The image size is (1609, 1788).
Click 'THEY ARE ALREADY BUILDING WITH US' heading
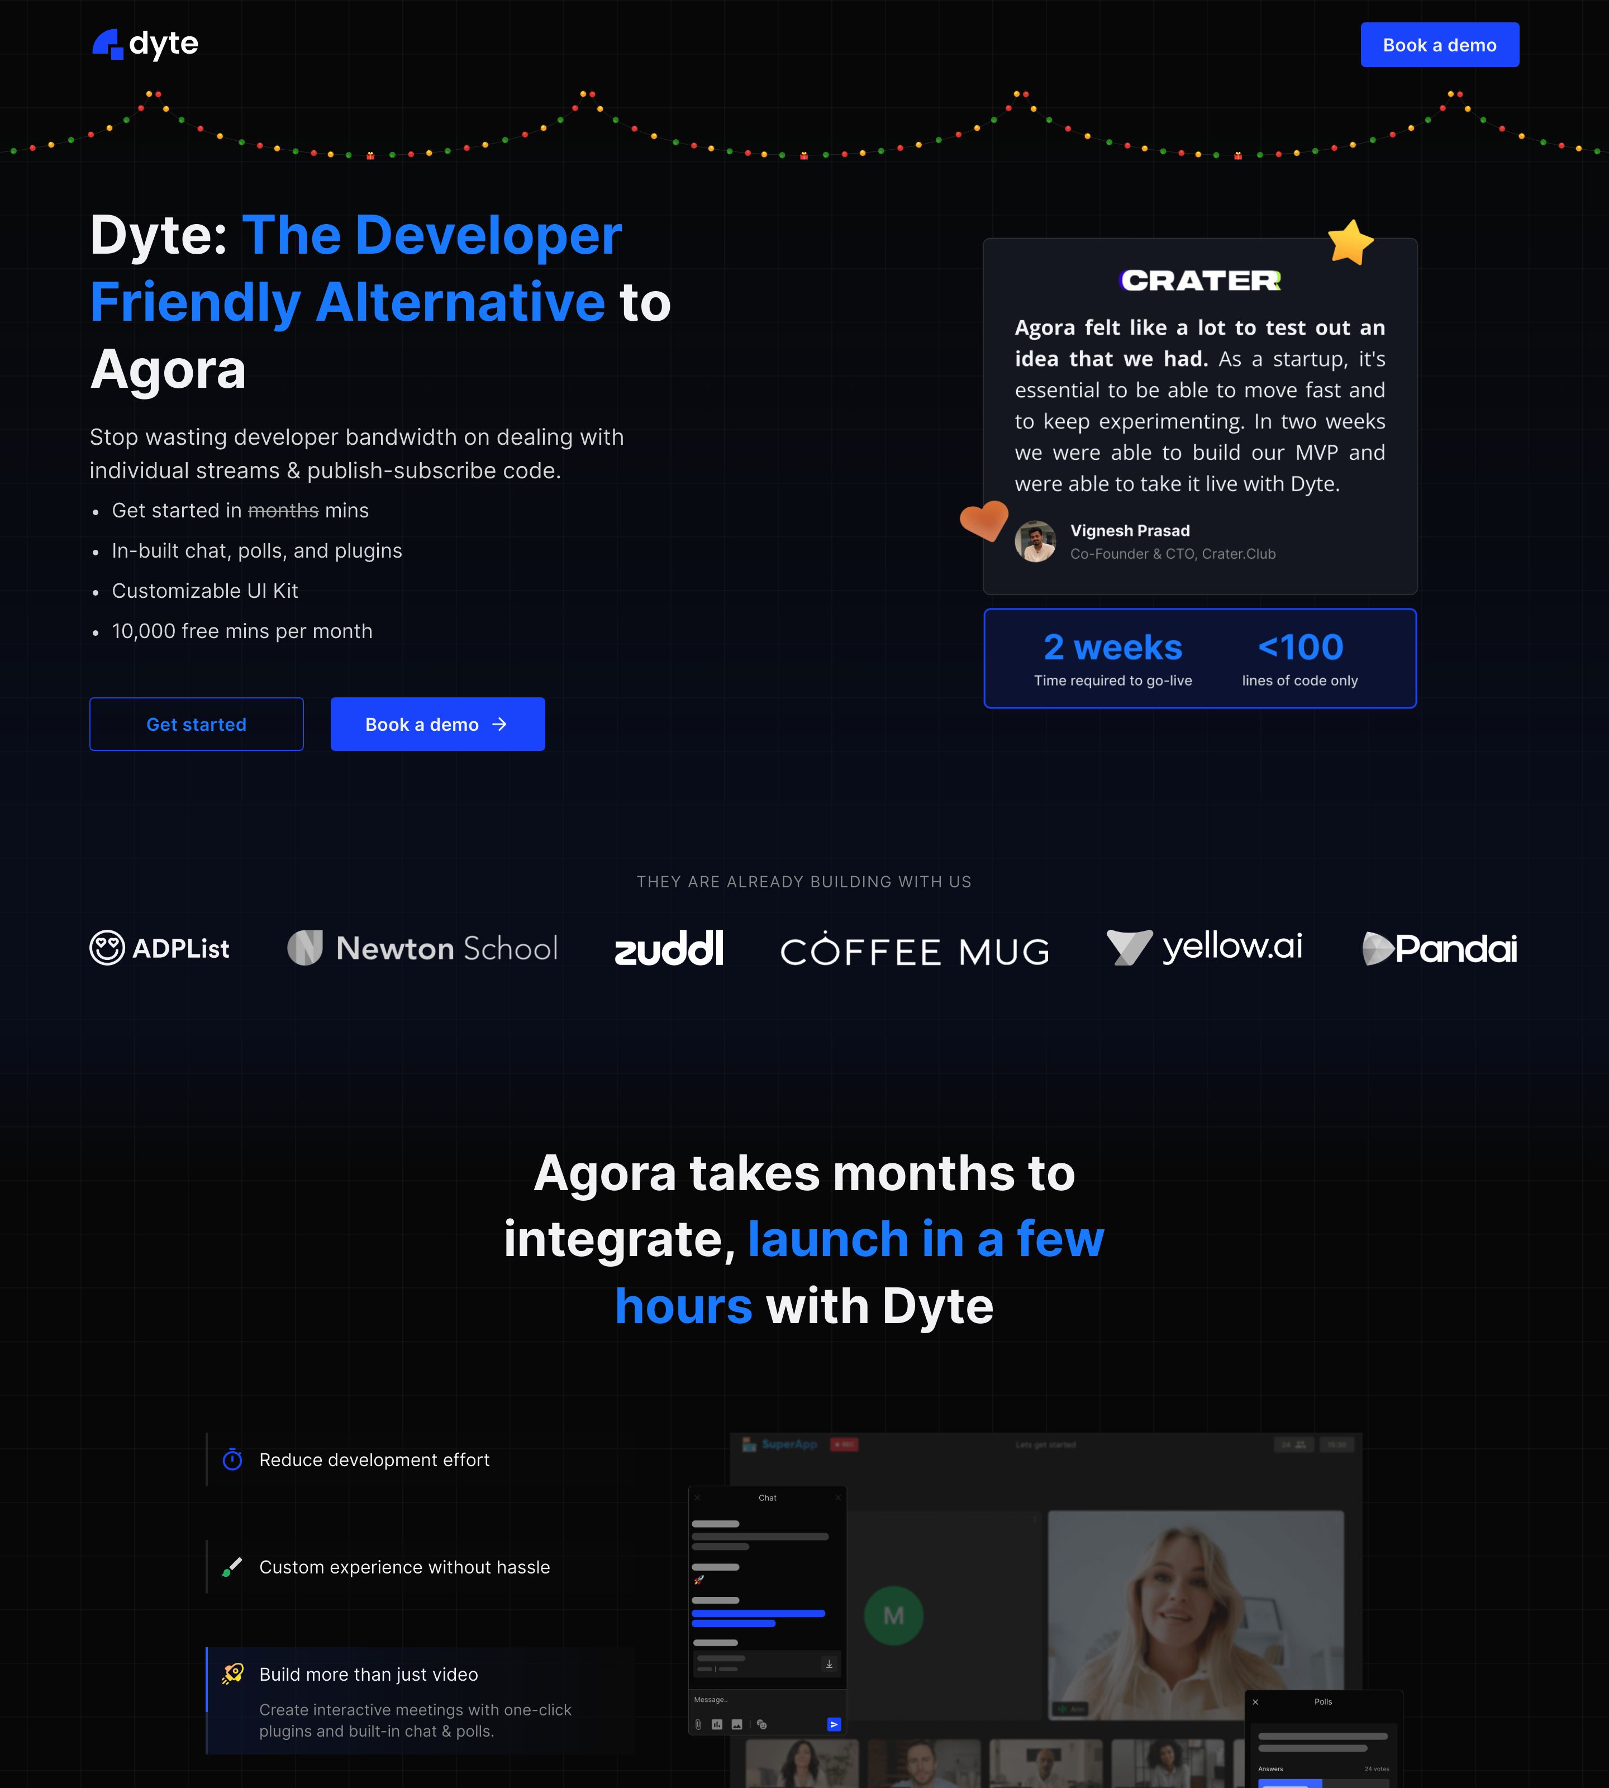pos(803,882)
